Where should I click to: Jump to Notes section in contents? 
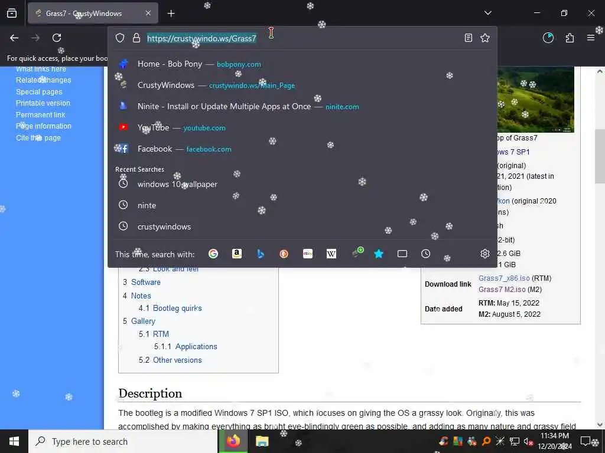click(x=141, y=296)
